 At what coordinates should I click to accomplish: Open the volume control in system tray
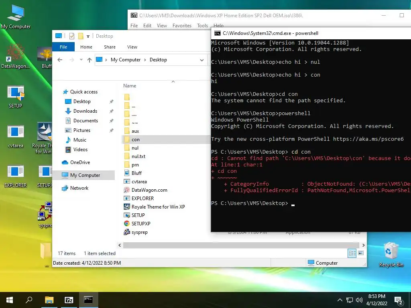359,300
